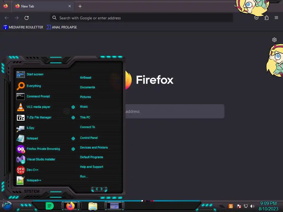Open Documents from start menu
Viewport: 283px width, 212px height.
(x=87, y=87)
